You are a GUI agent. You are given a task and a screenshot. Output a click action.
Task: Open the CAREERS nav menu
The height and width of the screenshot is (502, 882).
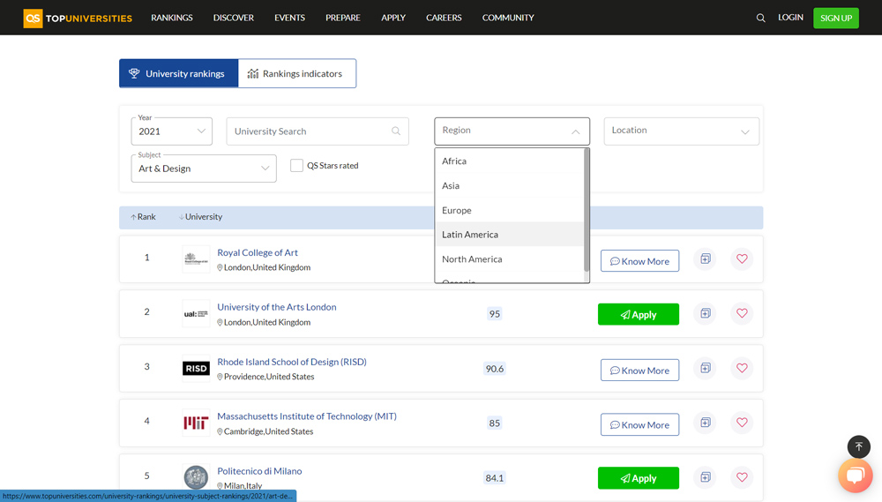coord(444,18)
